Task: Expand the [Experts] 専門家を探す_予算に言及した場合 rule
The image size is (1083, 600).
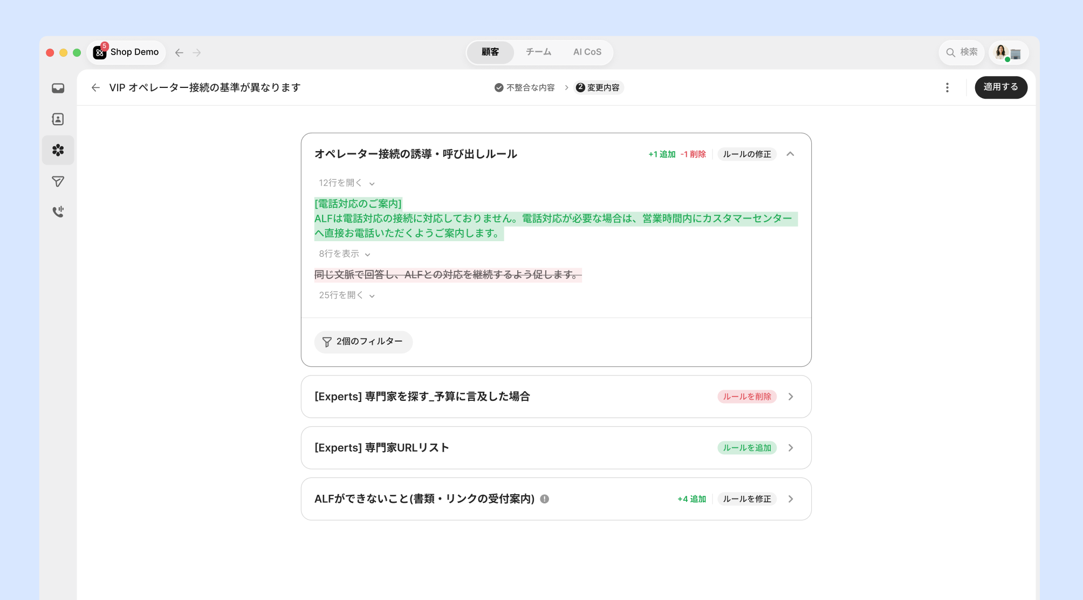Action: click(791, 397)
